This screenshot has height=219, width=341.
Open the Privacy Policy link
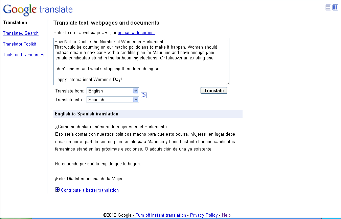tap(204, 215)
